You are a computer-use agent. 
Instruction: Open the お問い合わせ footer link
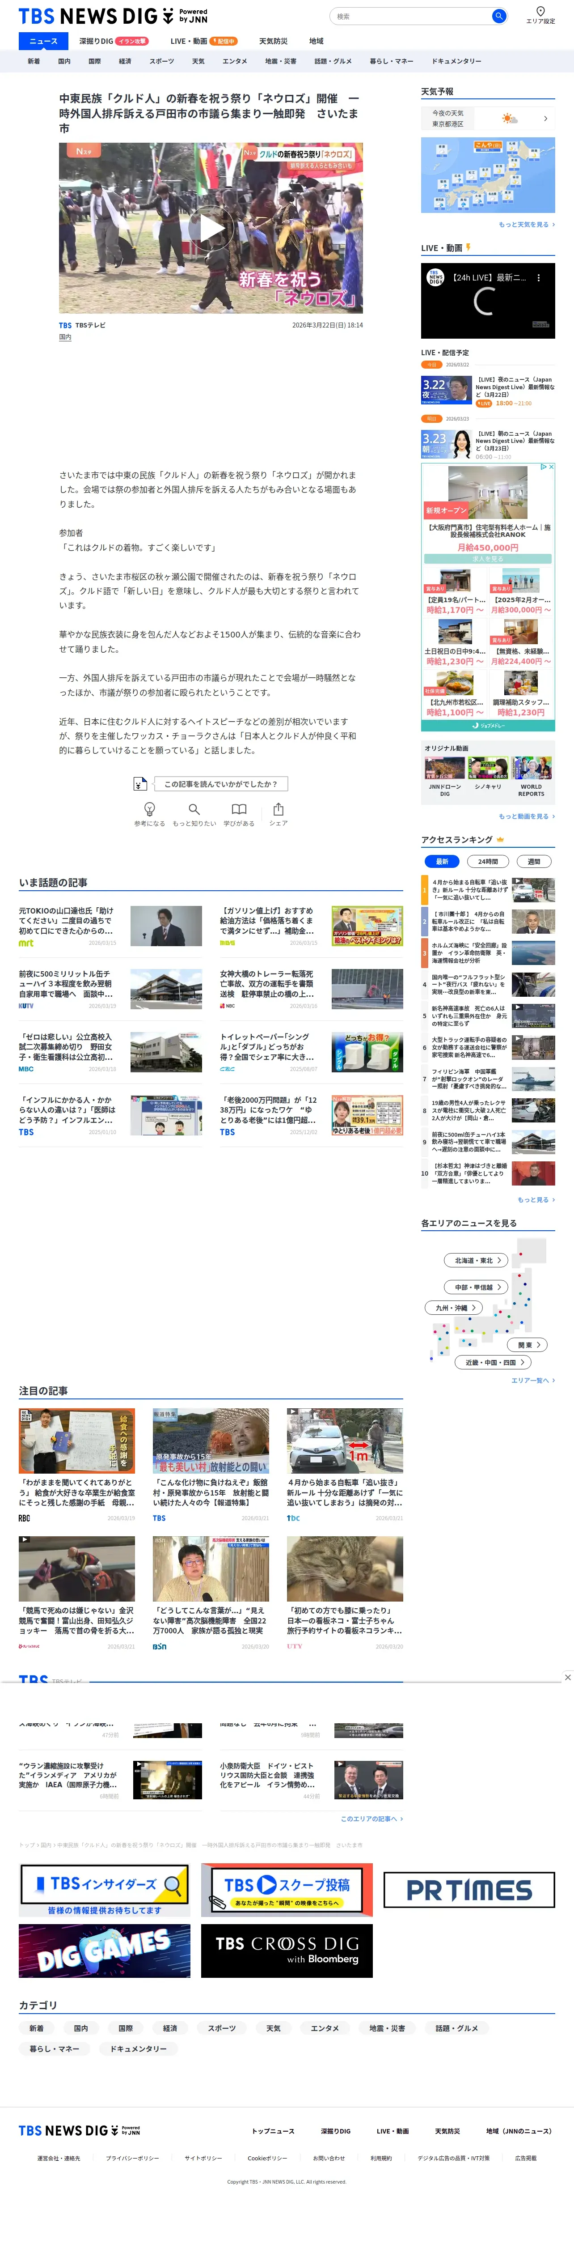coord(329,2158)
